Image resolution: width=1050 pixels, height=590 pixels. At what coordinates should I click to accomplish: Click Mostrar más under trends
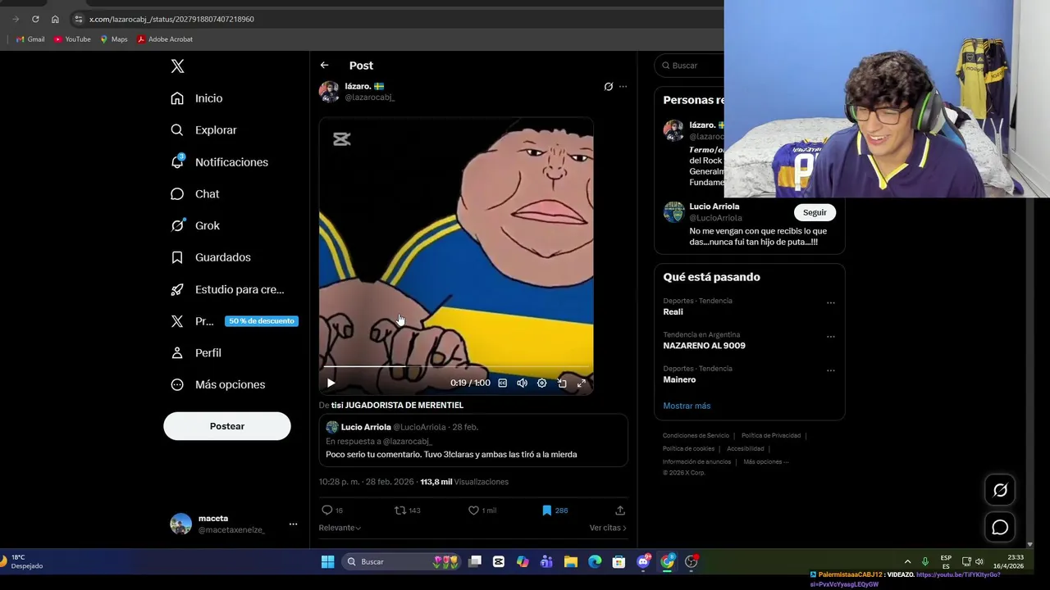pos(687,406)
